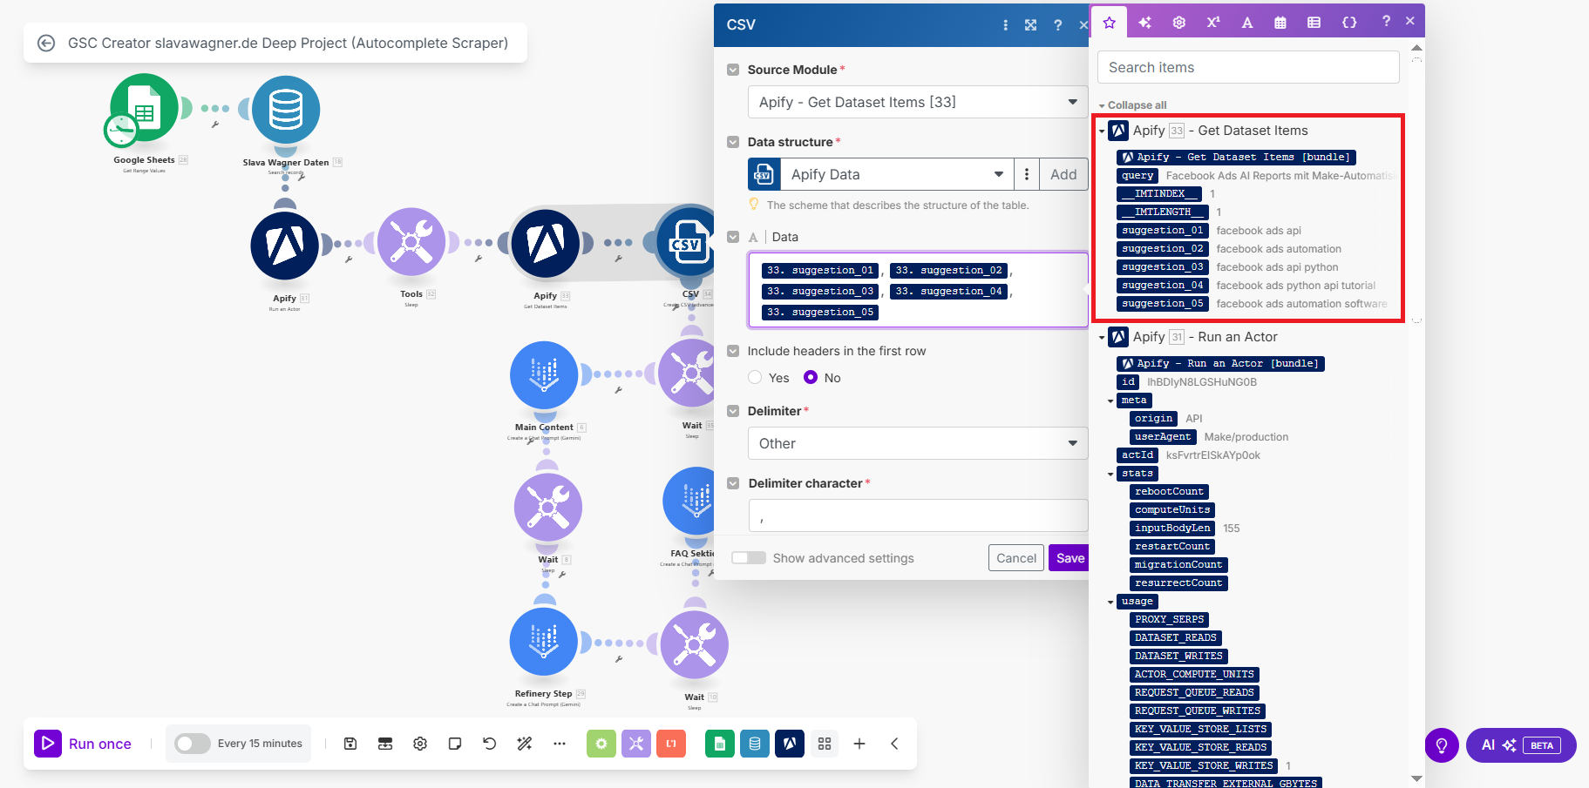This screenshot has width=1589, height=788.
Task: Click the save scenario floppy-disk icon
Action: pyautogui.click(x=350, y=744)
